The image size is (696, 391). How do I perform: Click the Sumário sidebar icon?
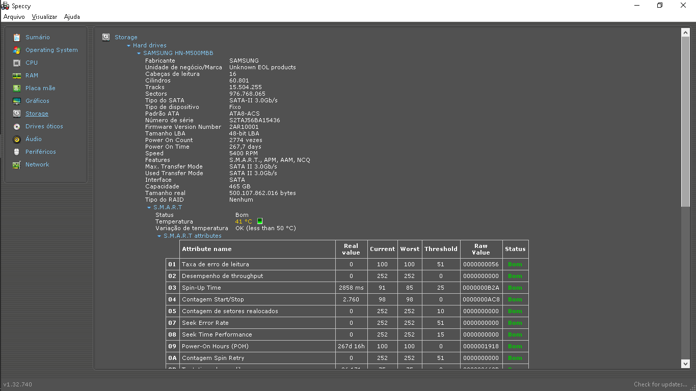(17, 37)
